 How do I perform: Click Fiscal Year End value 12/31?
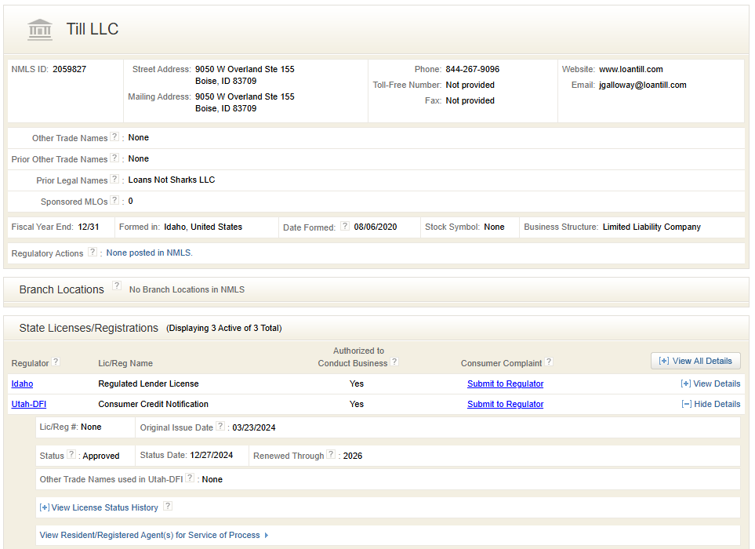pos(89,227)
